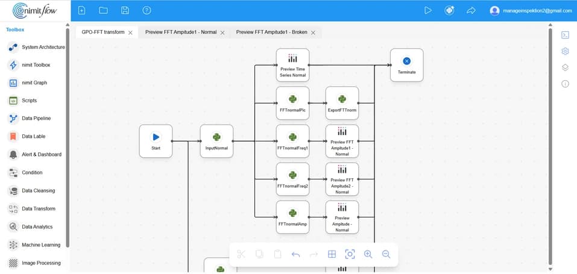Viewport: 577px width, 274px height.
Task: Select the Start node
Action: pos(156,142)
